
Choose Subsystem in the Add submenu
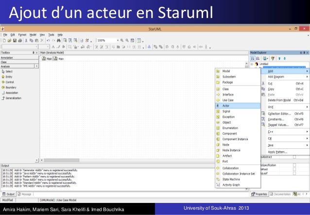click(238, 77)
